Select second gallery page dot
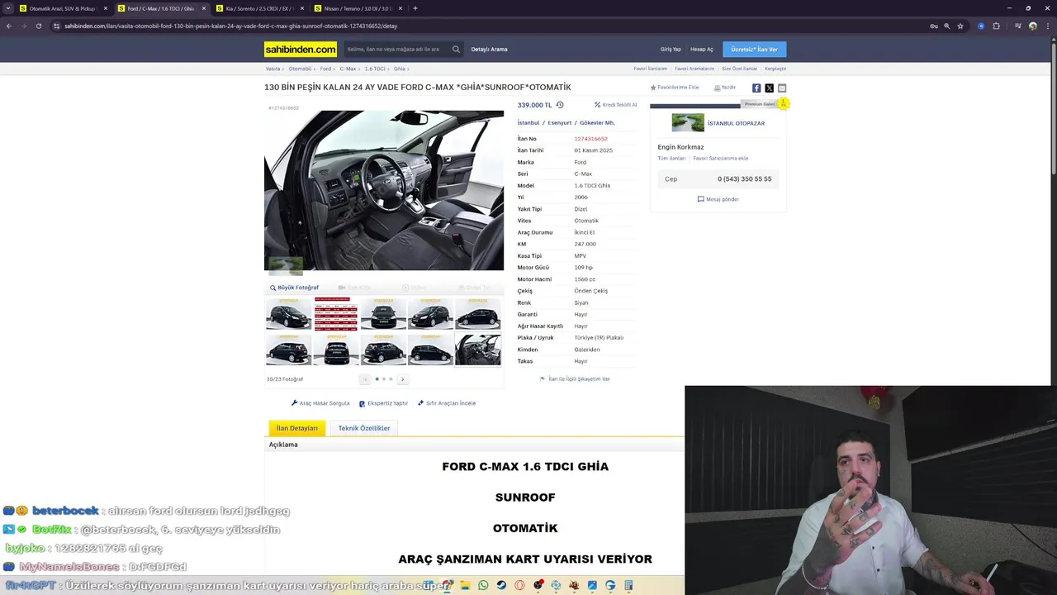The height and width of the screenshot is (595, 1057). tap(384, 379)
